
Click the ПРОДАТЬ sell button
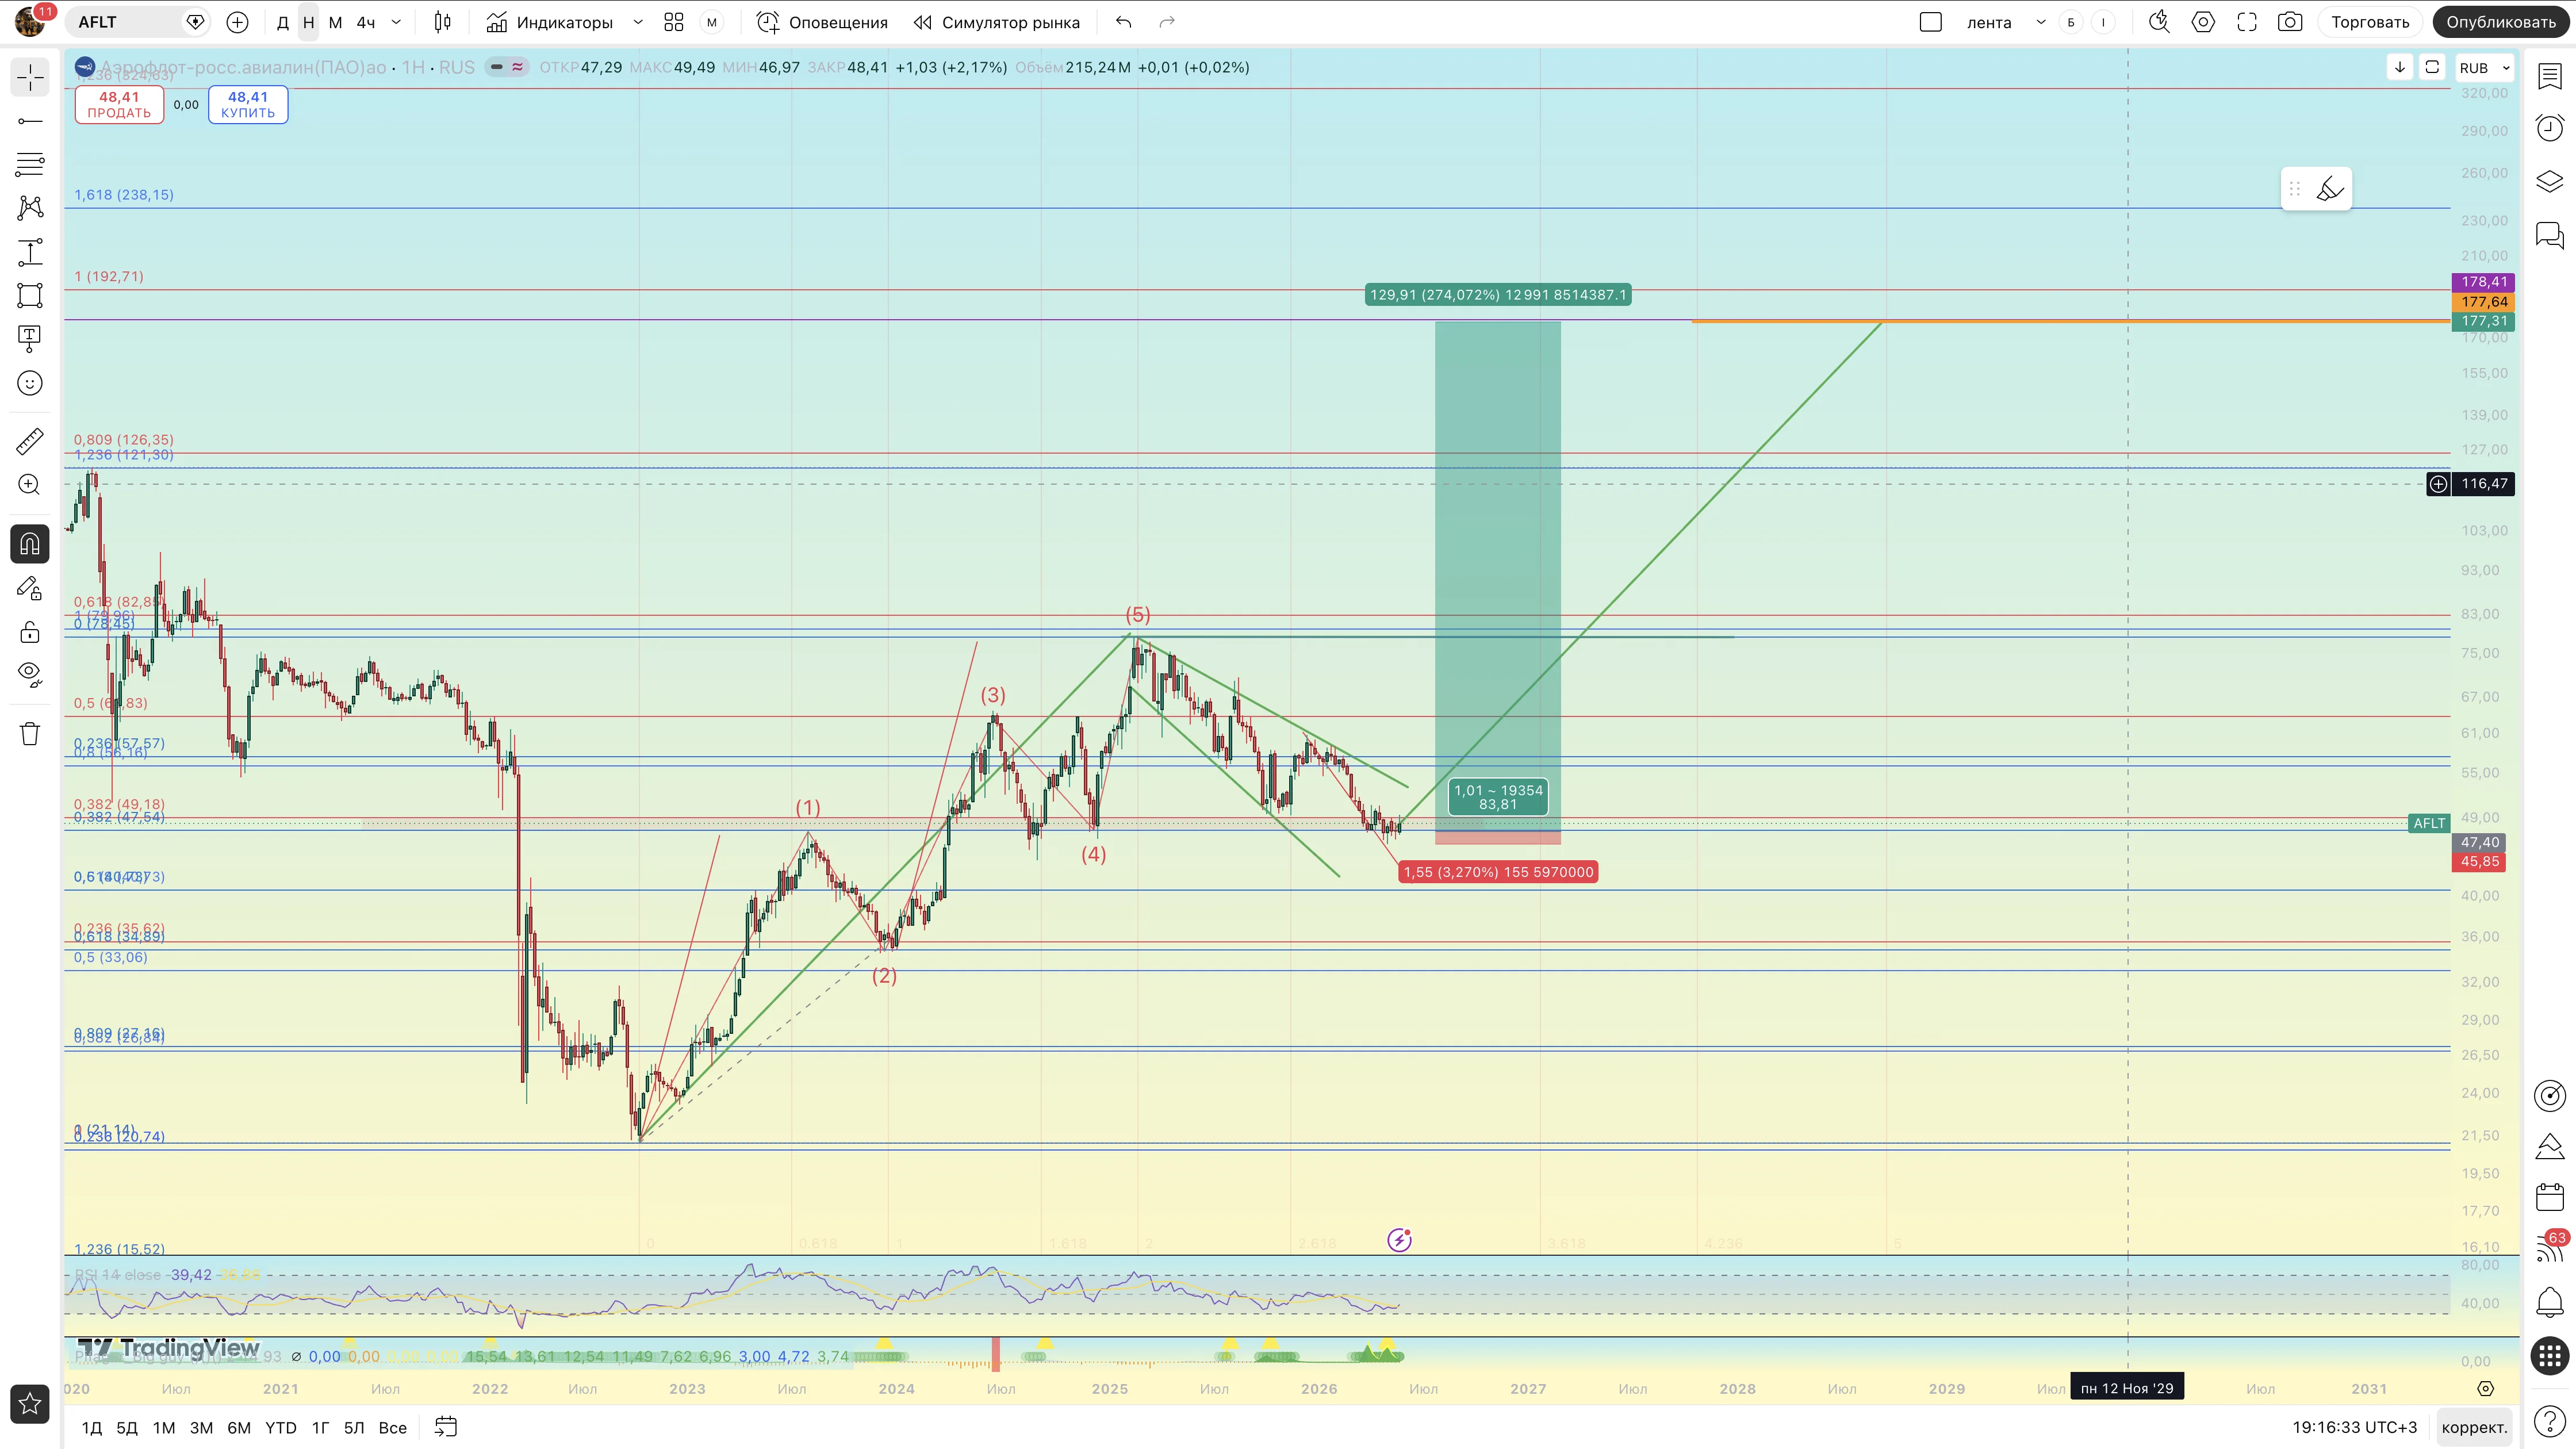coord(119,105)
